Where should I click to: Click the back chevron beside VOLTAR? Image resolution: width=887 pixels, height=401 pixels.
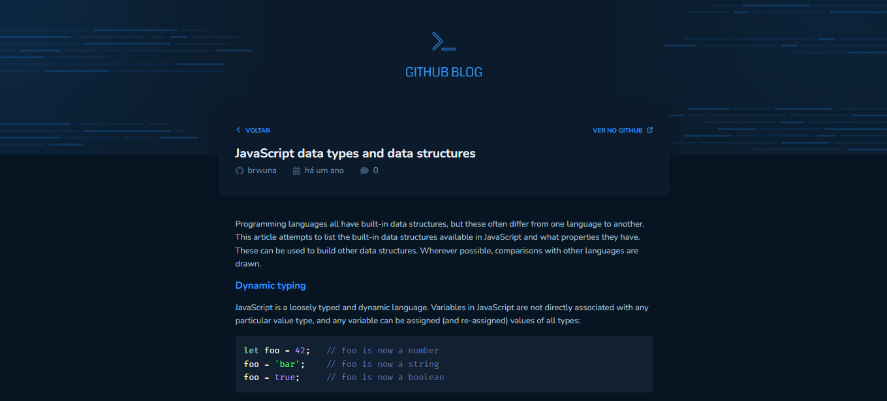(x=238, y=130)
